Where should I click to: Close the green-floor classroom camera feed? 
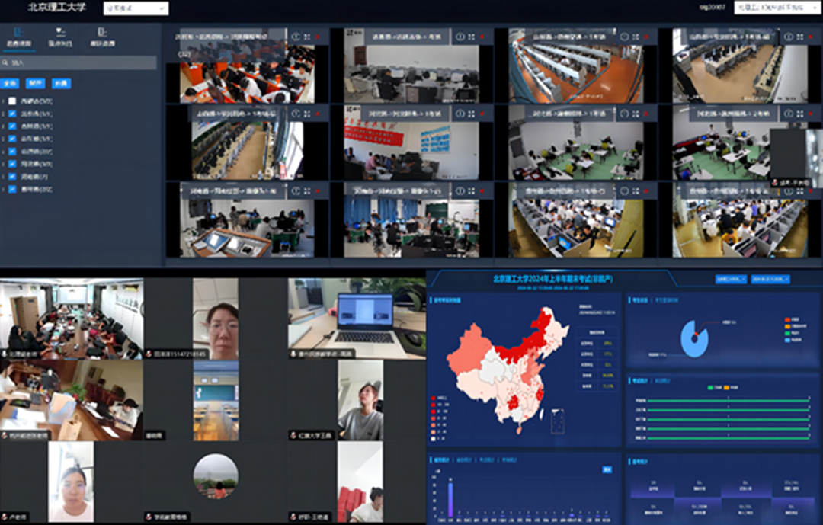[646, 113]
